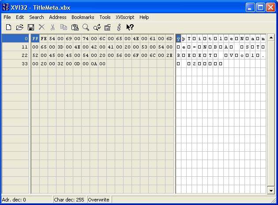
Task: Click the 'Adr. dec: 0' status field
Action: click(x=26, y=200)
